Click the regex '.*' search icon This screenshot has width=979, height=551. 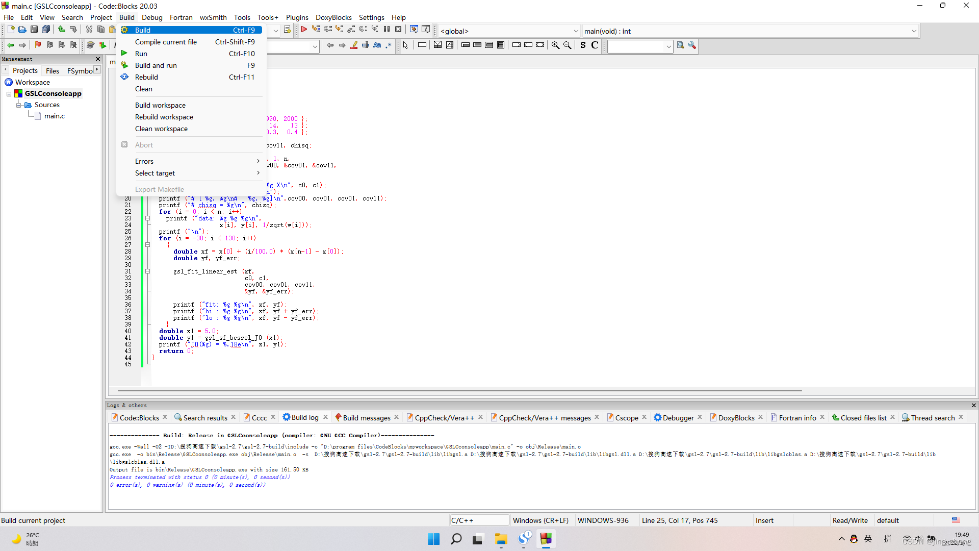[389, 45]
